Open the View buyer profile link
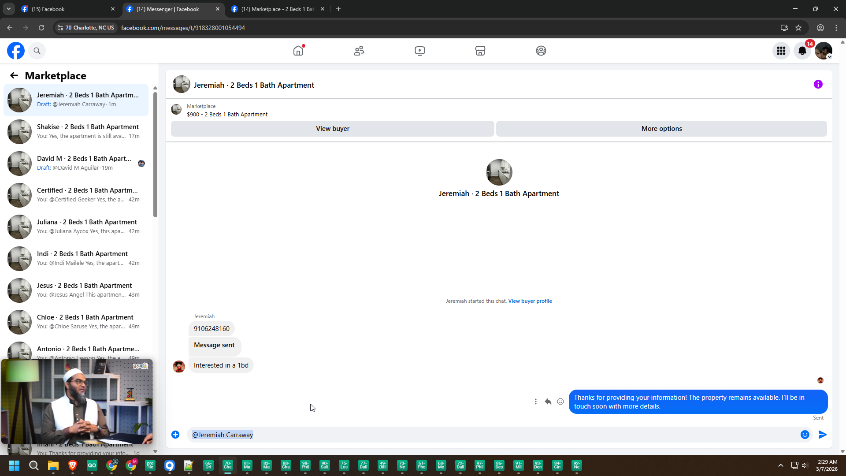 click(530, 301)
